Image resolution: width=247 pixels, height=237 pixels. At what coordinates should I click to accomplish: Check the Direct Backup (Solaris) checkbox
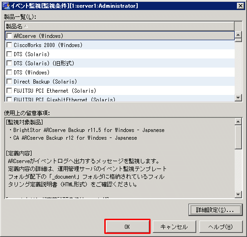coord(9,81)
